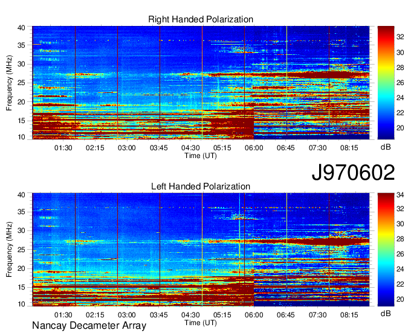
Task: Click the 04:30 tick label on lower plot
Action: click(190, 315)
